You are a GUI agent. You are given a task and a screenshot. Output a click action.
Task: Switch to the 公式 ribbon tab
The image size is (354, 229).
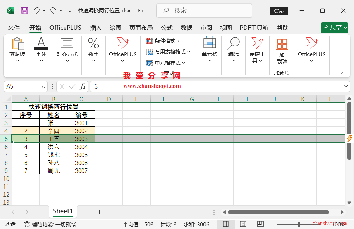pos(166,28)
